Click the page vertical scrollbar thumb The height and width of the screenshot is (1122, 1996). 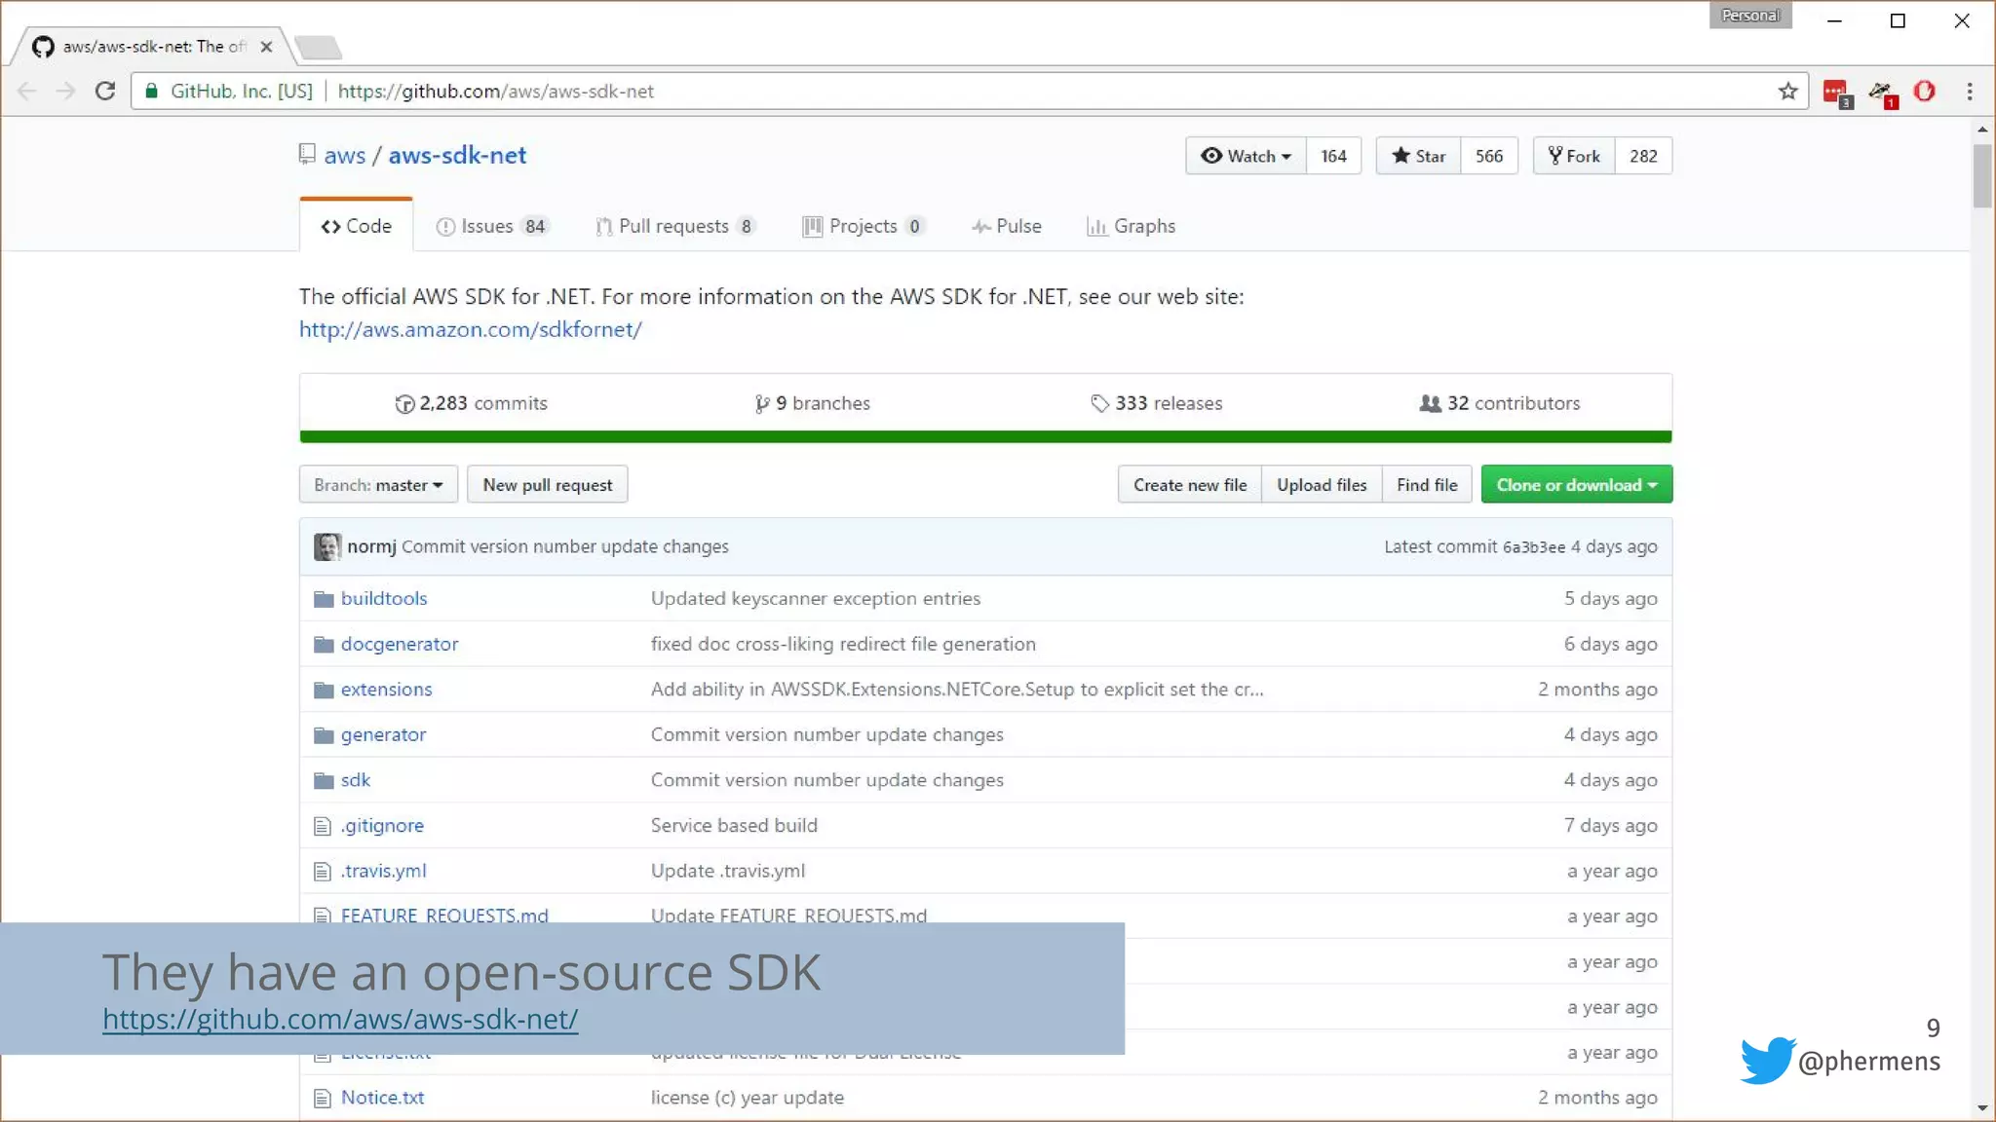click(x=1982, y=176)
